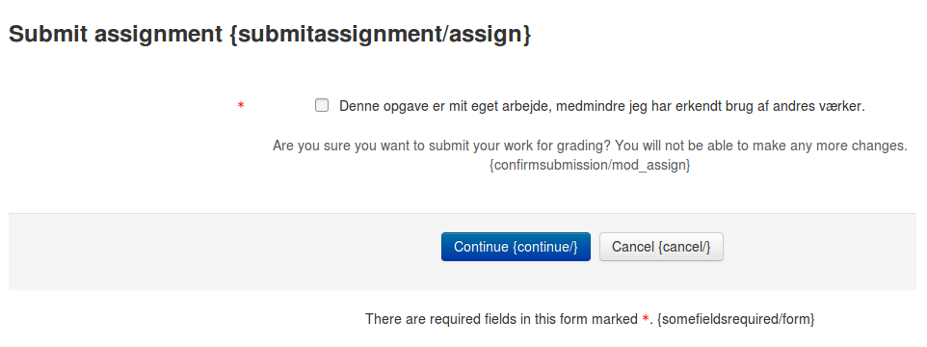927x347 pixels.
Task: Click the {submitassignment/assign} string in heading
Action: [380, 35]
